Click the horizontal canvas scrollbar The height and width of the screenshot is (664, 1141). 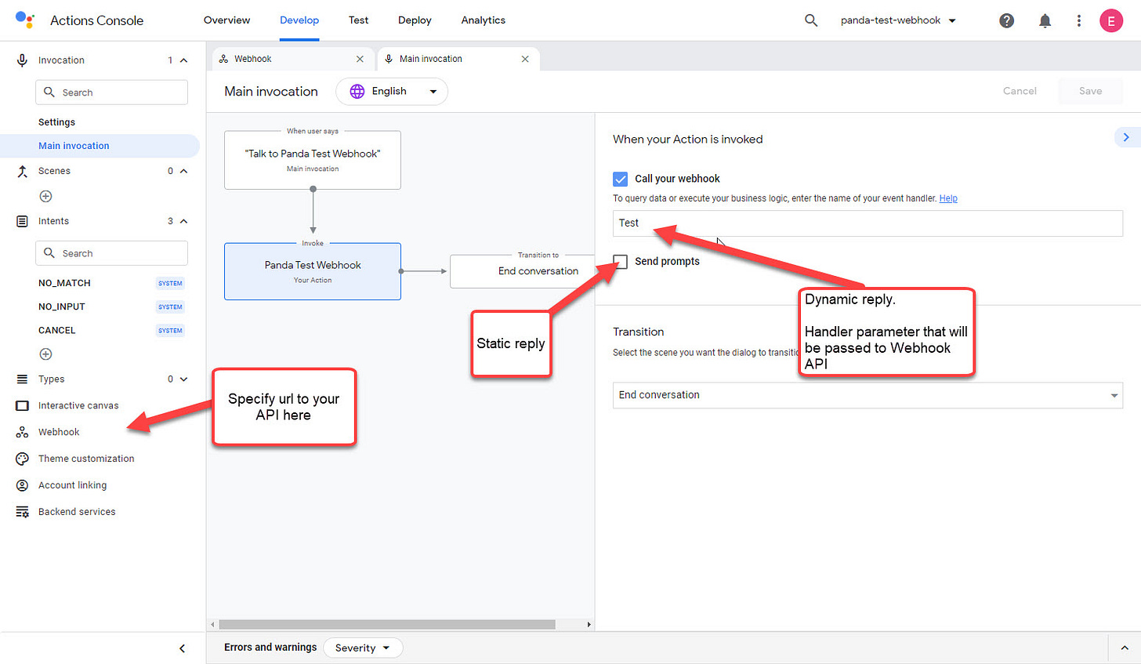387,625
